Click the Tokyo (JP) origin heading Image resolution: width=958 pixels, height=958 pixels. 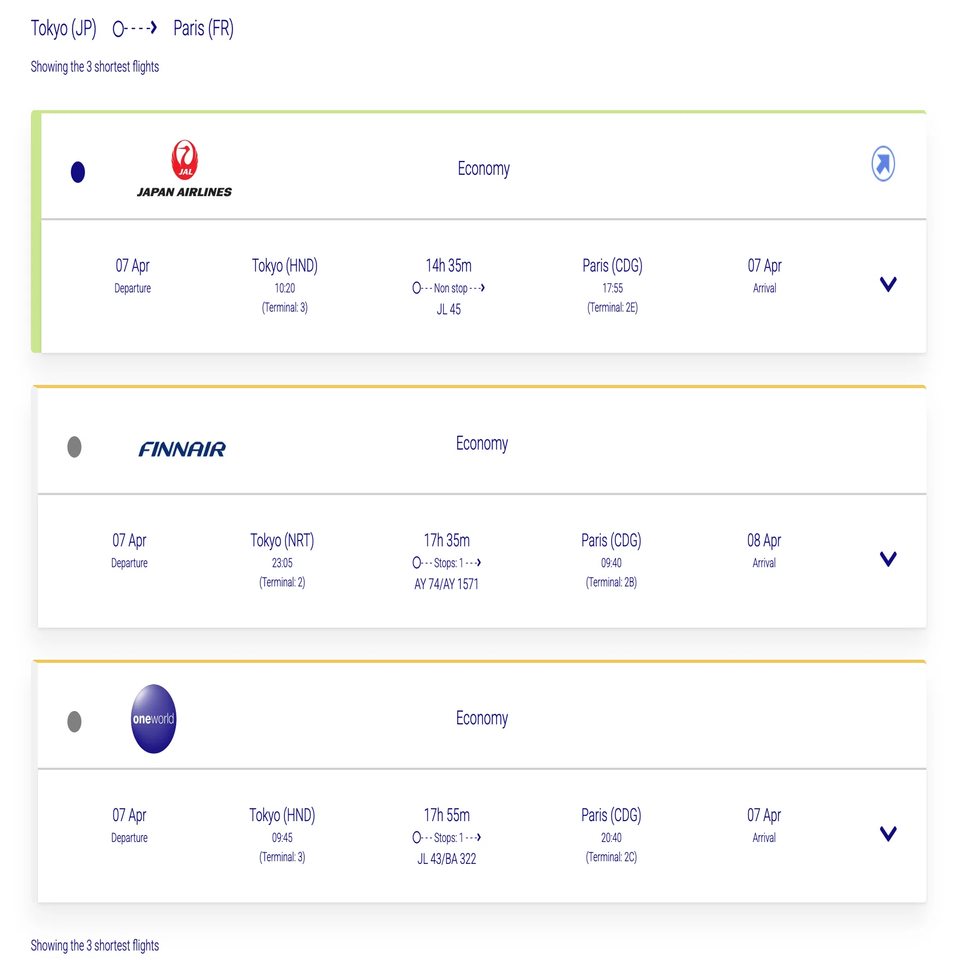click(64, 28)
